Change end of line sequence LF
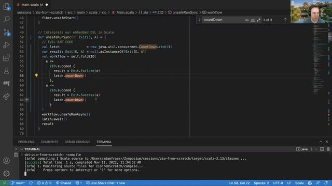 (289, 183)
